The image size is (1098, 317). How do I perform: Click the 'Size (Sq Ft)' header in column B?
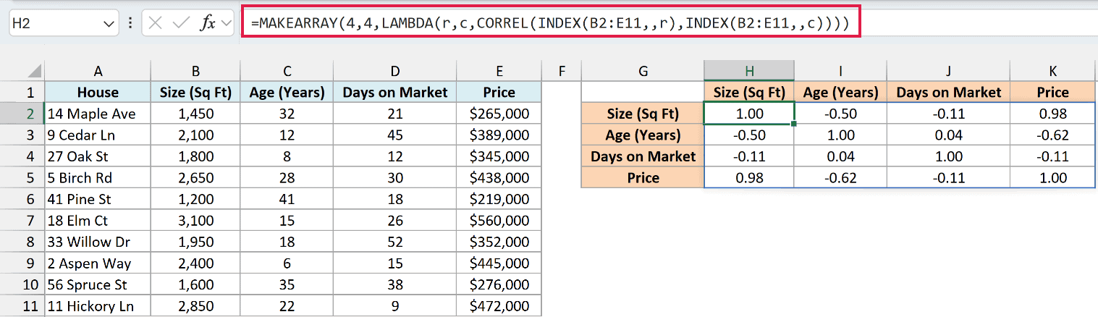[195, 92]
